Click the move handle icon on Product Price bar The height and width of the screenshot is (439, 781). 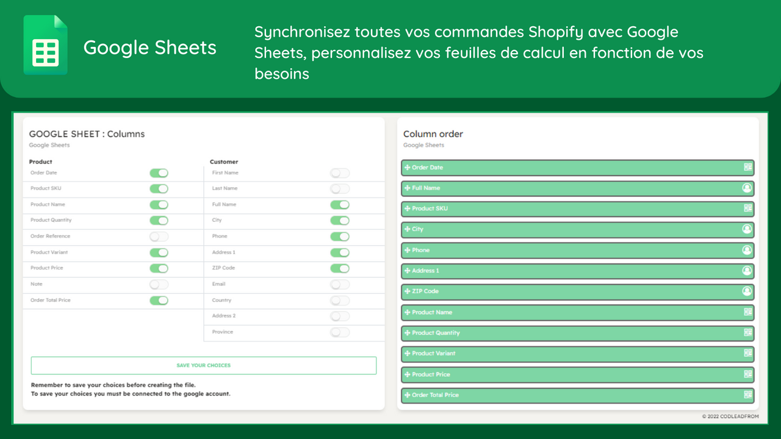pyautogui.click(x=408, y=374)
